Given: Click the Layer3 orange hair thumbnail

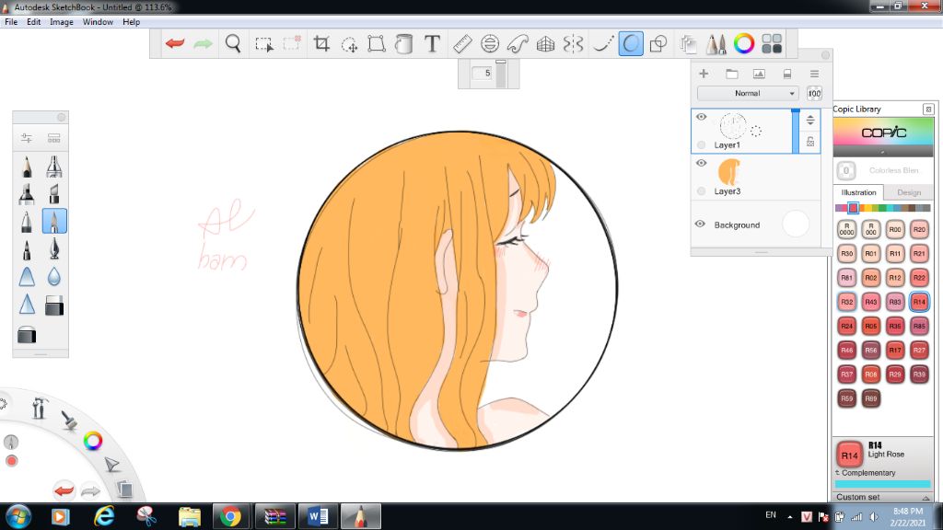Looking at the screenshot, I should (x=729, y=172).
